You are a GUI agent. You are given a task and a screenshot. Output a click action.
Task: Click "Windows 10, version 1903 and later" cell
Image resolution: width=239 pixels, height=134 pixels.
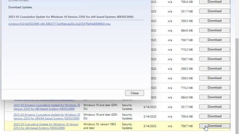[x=100, y=126]
